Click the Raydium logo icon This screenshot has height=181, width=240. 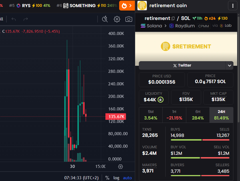tap(171, 26)
